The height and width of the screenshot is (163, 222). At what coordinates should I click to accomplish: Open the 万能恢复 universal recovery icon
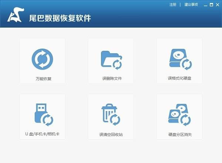click(42, 59)
